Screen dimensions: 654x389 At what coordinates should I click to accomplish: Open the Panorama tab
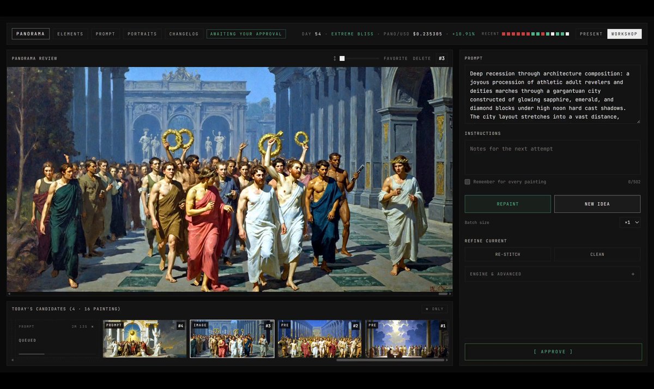[31, 34]
